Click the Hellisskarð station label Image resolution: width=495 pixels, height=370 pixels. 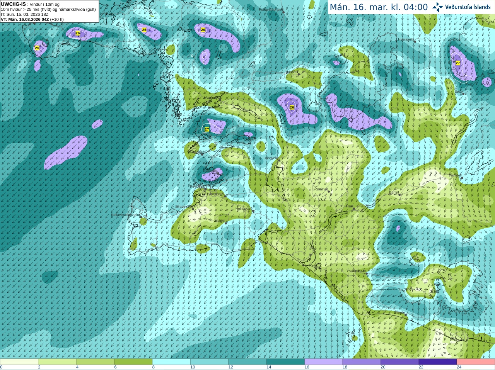coord(244,209)
